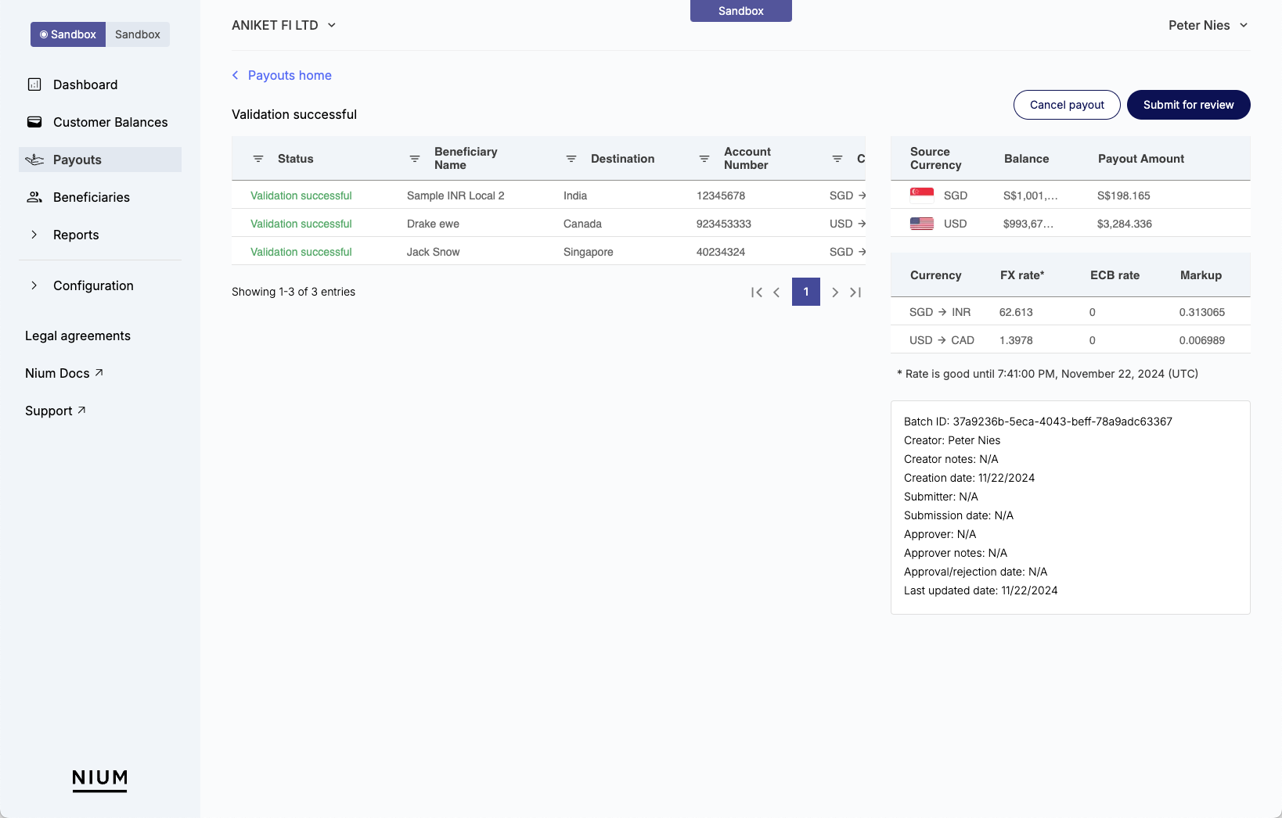Click the Cancel payout button
This screenshot has height=818, width=1282.
point(1067,105)
